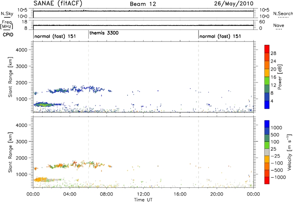Click the 04:00 time tick label
The width and height of the screenshot is (293, 202).
[70, 194]
